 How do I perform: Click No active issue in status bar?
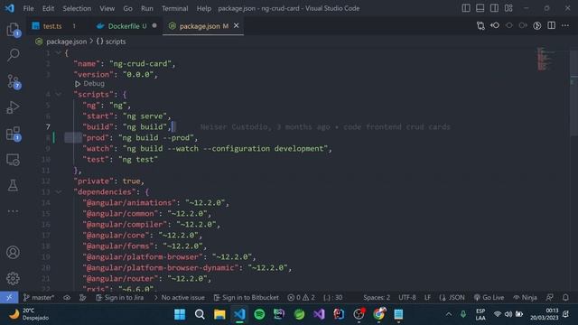[x=180, y=297]
